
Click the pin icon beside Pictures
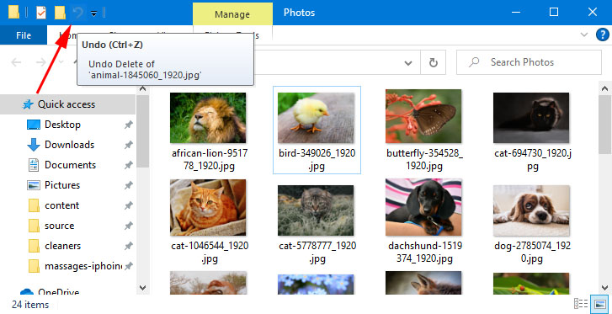pyautogui.click(x=128, y=185)
